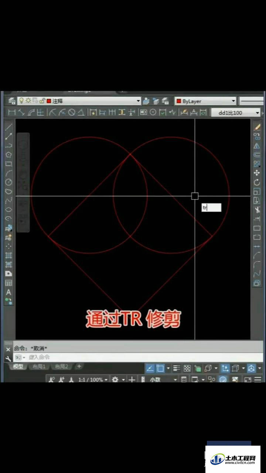Select the Linear dimension tool

pyautogui.click(x=12, y=112)
